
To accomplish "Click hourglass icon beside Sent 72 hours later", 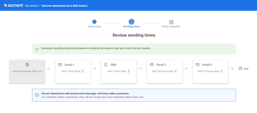I will 221,71.
